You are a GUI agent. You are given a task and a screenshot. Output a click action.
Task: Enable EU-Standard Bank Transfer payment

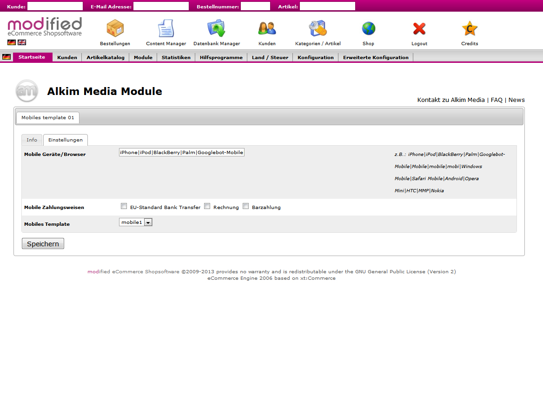[124, 206]
